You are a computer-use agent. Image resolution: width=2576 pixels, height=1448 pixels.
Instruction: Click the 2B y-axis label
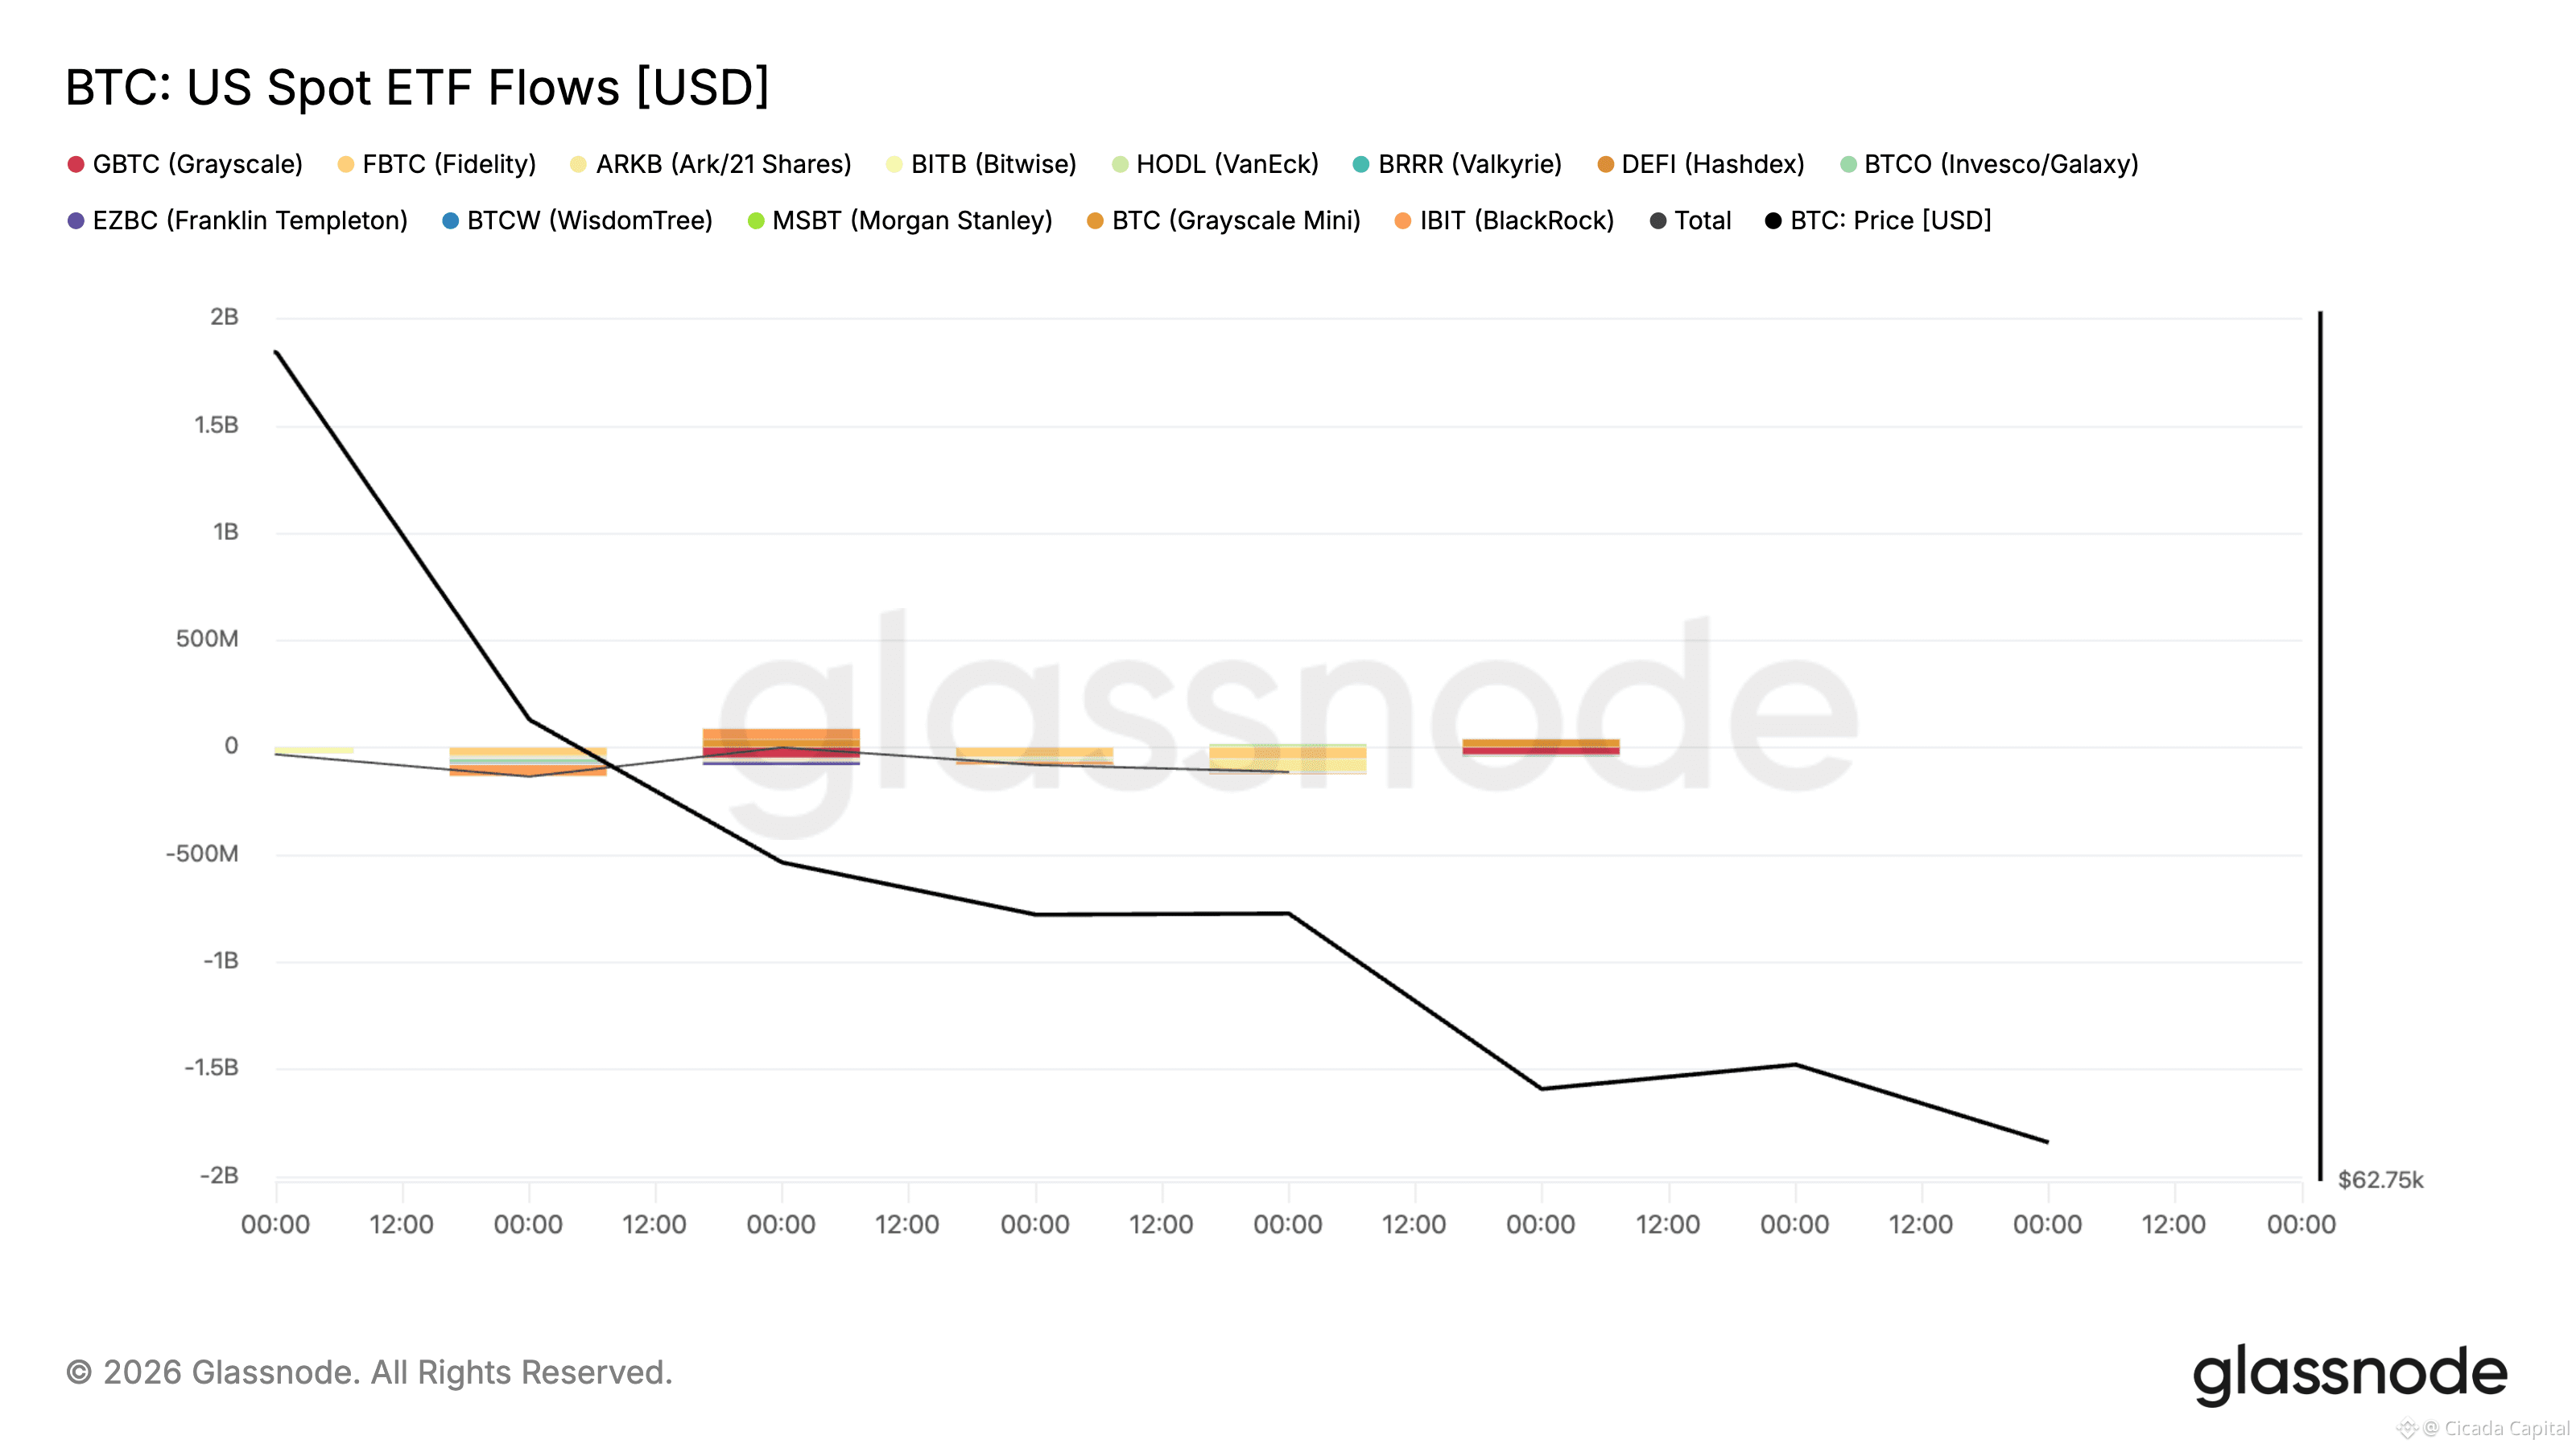224,317
